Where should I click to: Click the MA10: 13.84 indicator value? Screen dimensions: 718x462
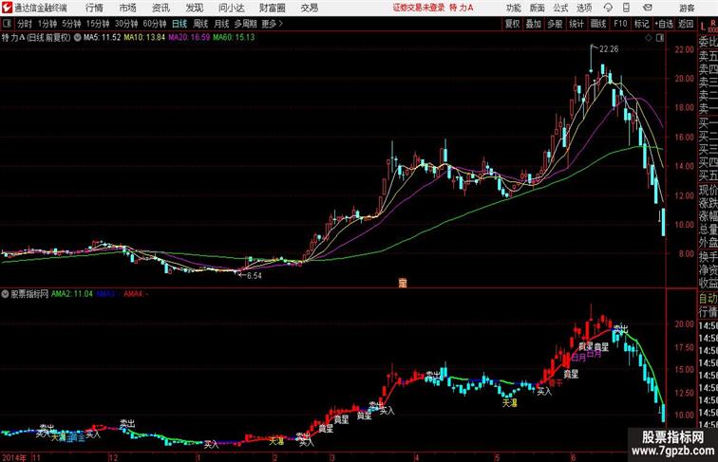pos(144,38)
